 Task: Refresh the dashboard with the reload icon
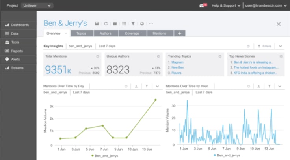pos(106,24)
